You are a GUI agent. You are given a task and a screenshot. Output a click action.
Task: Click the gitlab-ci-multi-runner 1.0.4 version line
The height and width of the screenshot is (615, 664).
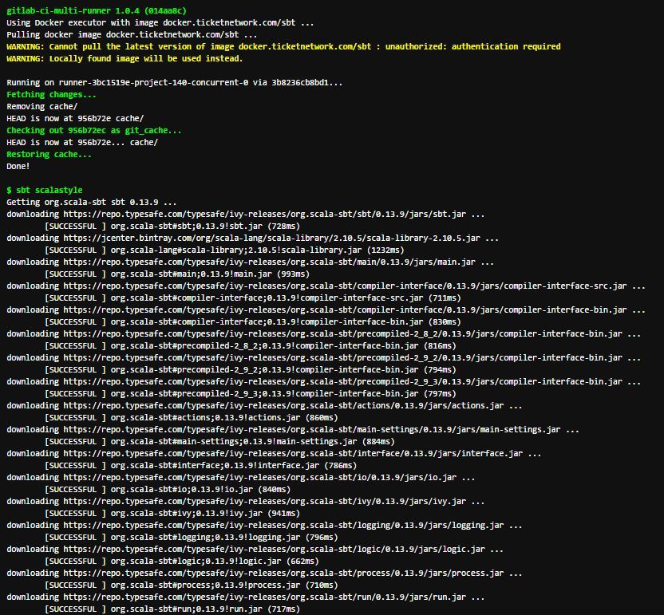click(97, 10)
